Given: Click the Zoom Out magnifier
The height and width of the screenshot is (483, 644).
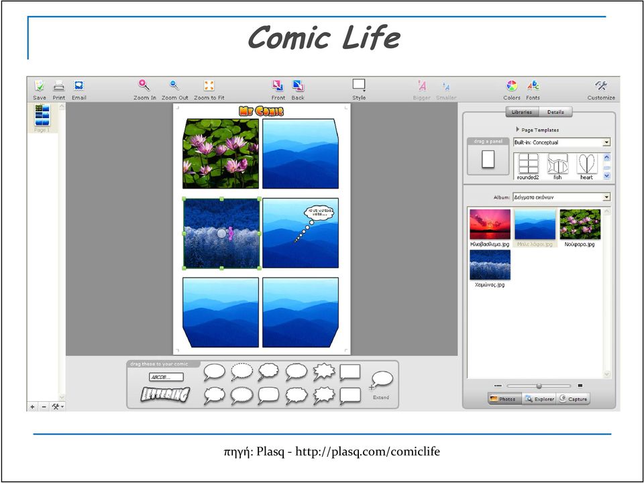Looking at the screenshot, I should click(x=174, y=85).
